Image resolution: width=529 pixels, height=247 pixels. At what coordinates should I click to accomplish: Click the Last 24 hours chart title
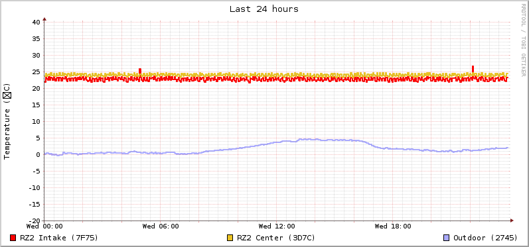264,9
